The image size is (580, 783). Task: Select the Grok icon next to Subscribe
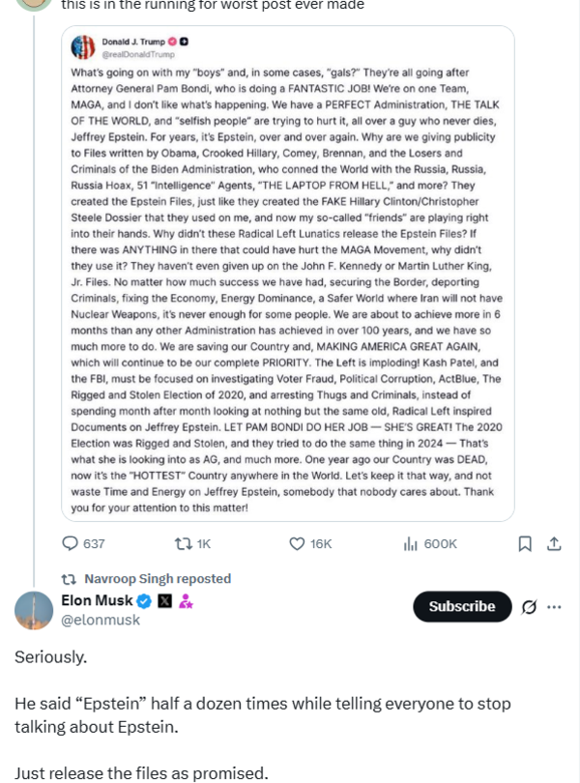pyautogui.click(x=530, y=606)
